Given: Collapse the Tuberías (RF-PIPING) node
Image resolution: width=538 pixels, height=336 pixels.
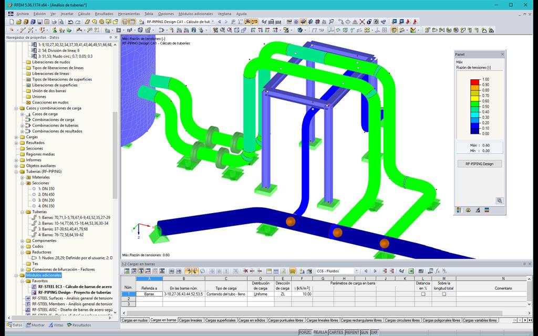Looking at the screenshot, I should pos(16,172).
